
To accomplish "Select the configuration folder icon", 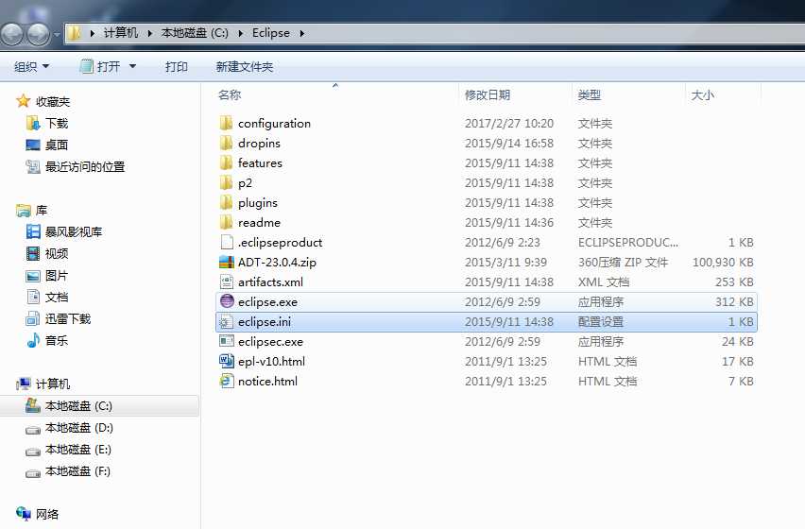I will coord(227,123).
